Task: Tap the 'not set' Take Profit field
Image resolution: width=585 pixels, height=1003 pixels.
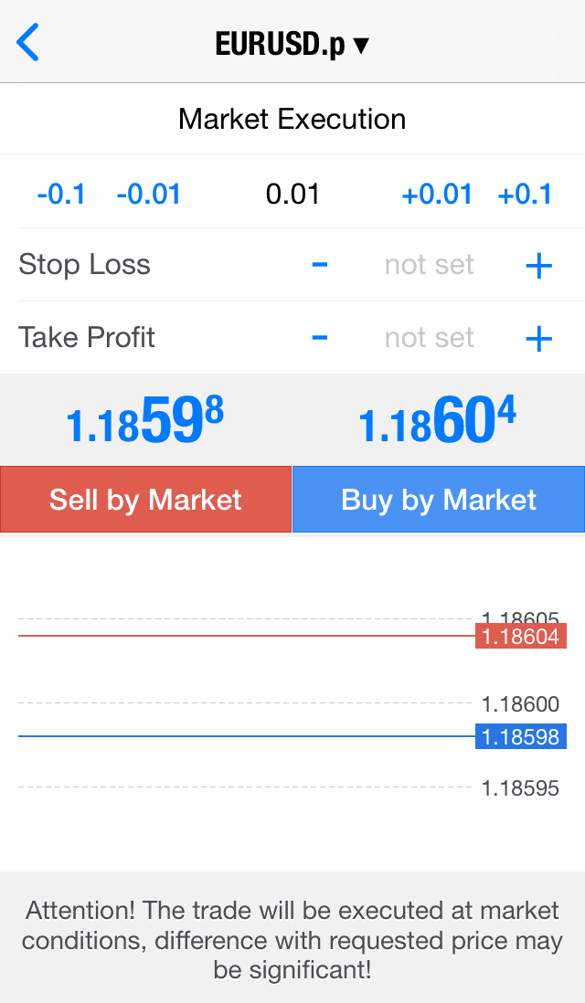Action: click(x=429, y=337)
